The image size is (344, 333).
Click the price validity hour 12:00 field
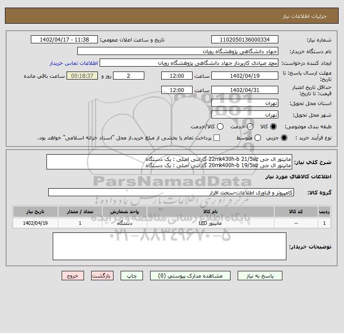coord(177,90)
